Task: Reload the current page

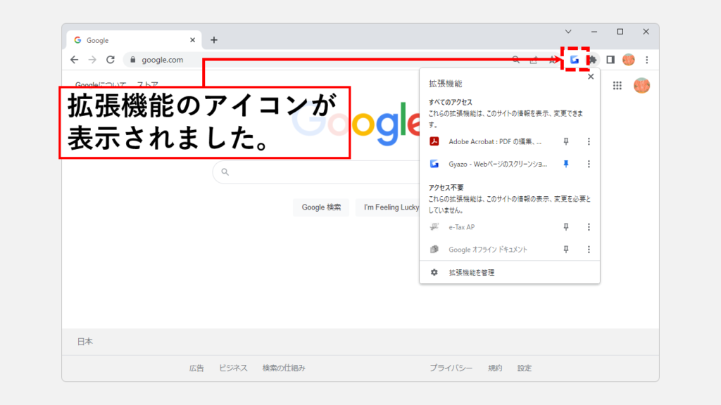Action: (x=111, y=60)
